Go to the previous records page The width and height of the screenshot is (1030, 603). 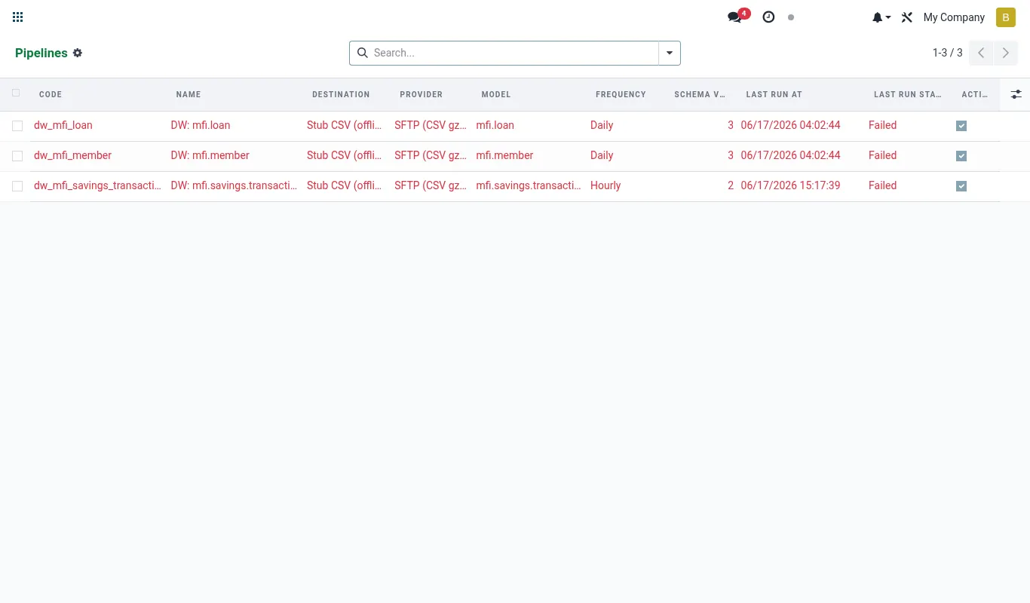click(x=981, y=53)
